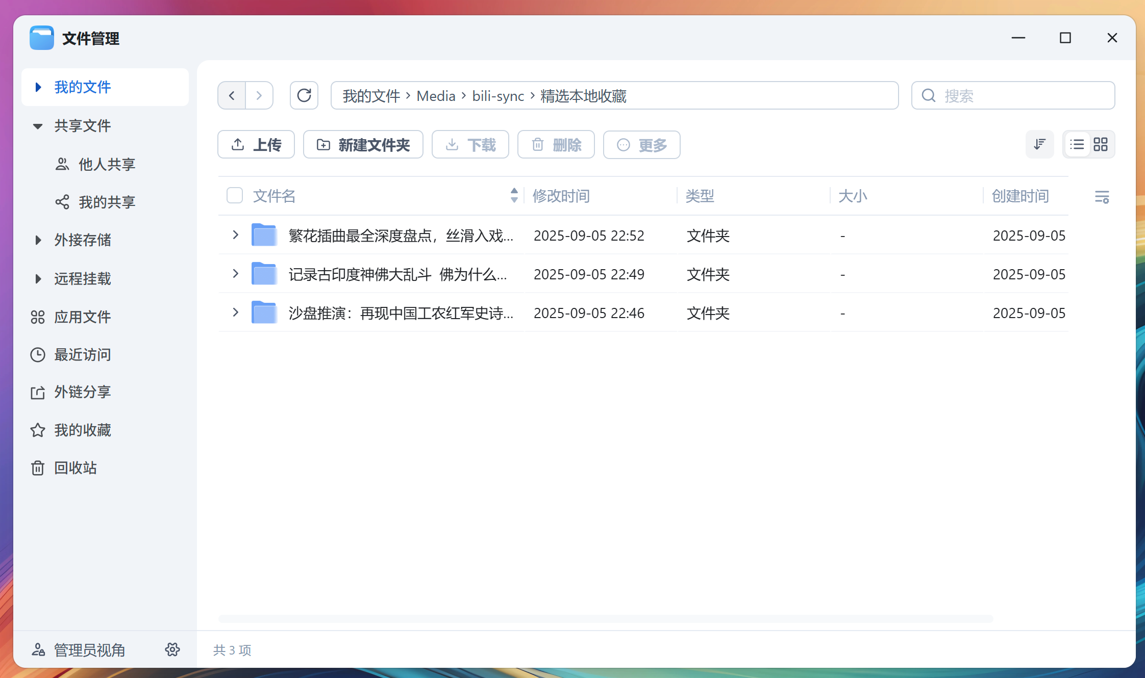This screenshot has width=1145, height=678.
Task: Click the settings gear at bottom of sidebar
Action: (x=172, y=649)
